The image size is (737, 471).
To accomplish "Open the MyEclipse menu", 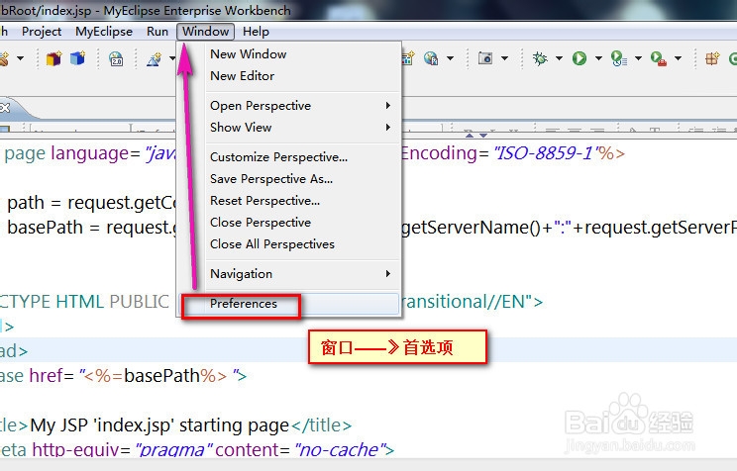I will pos(104,32).
